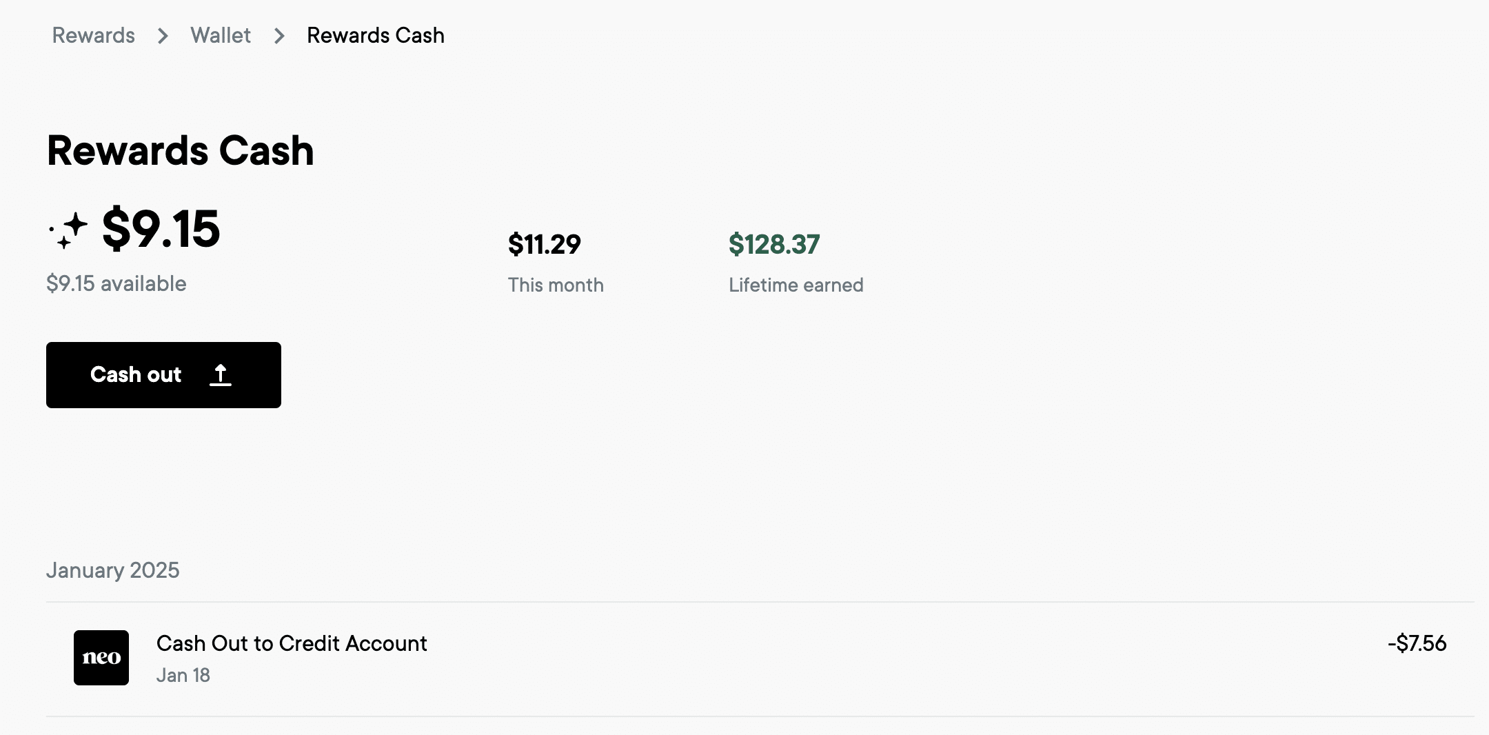Click the "$9.15 available" text
The height and width of the screenshot is (735, 1489).
tap(117, 283)
